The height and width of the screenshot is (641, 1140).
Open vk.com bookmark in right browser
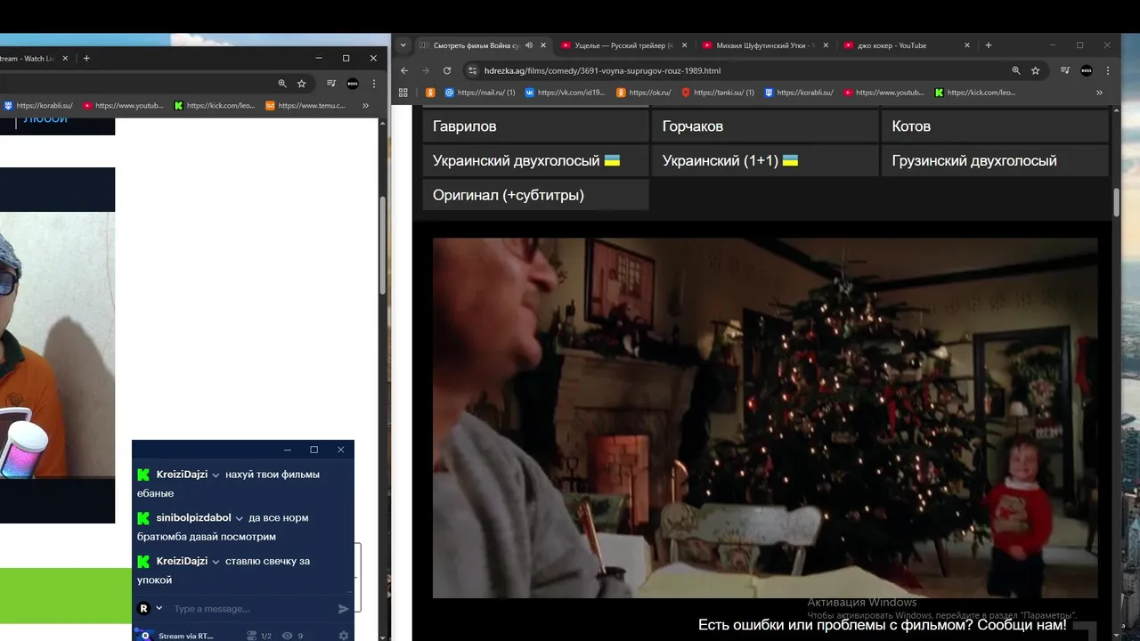(565, 92)
